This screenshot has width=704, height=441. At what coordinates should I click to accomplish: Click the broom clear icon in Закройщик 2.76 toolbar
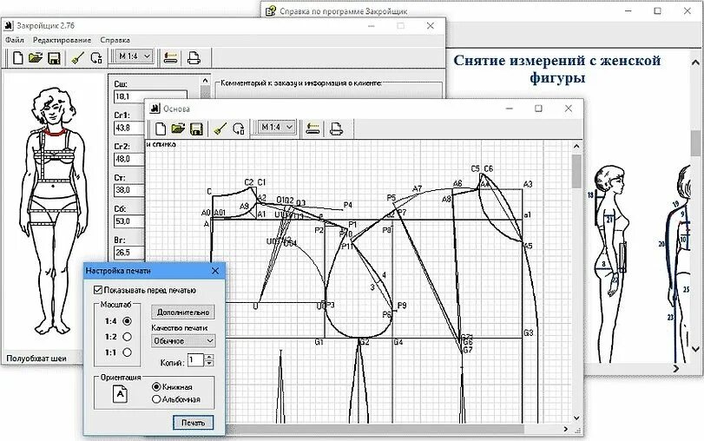78,58
